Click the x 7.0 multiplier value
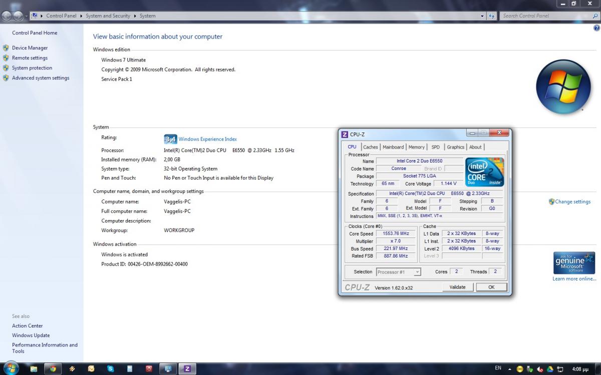Screen dimensions: 601x375 tap(396, 241)
